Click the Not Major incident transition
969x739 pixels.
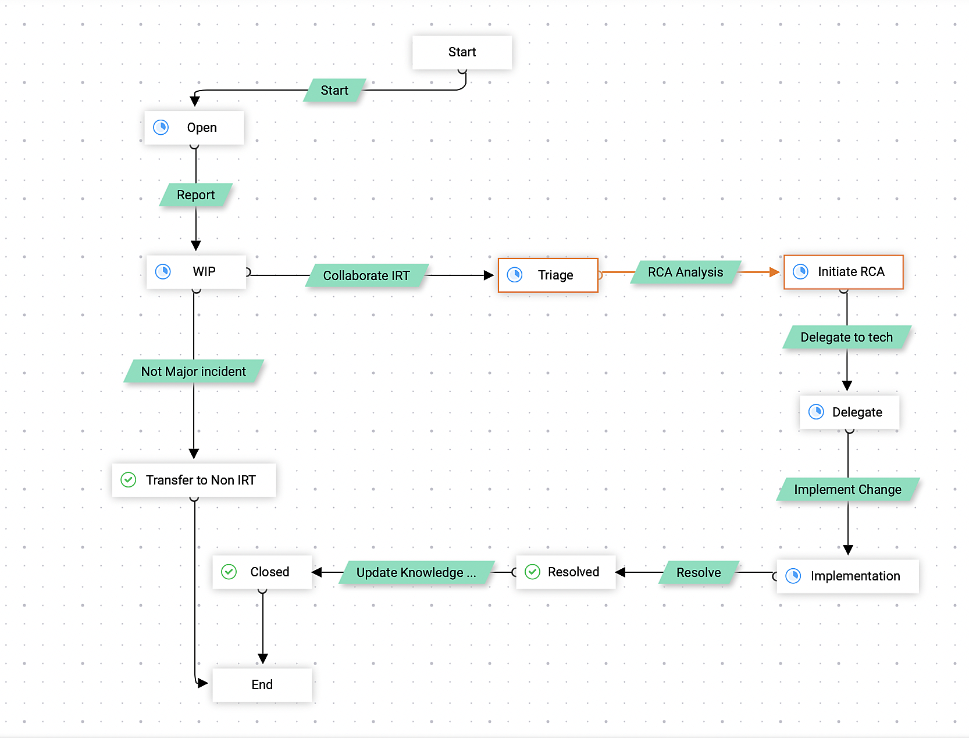click(x=194, y=371)
